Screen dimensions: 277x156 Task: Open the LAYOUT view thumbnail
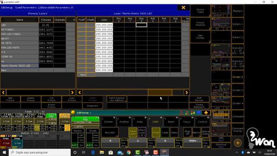221,11
